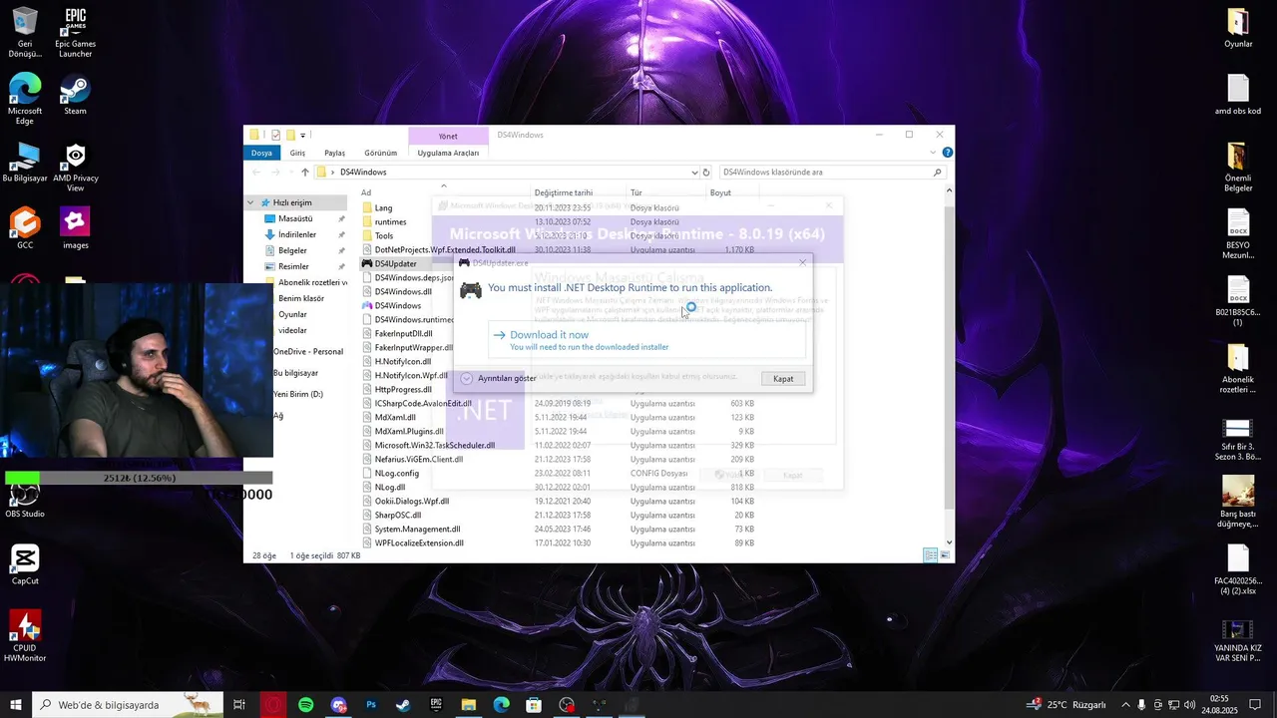Select İndirilenler in navigation pane
Screen dimensions: 1277x718
297,234
